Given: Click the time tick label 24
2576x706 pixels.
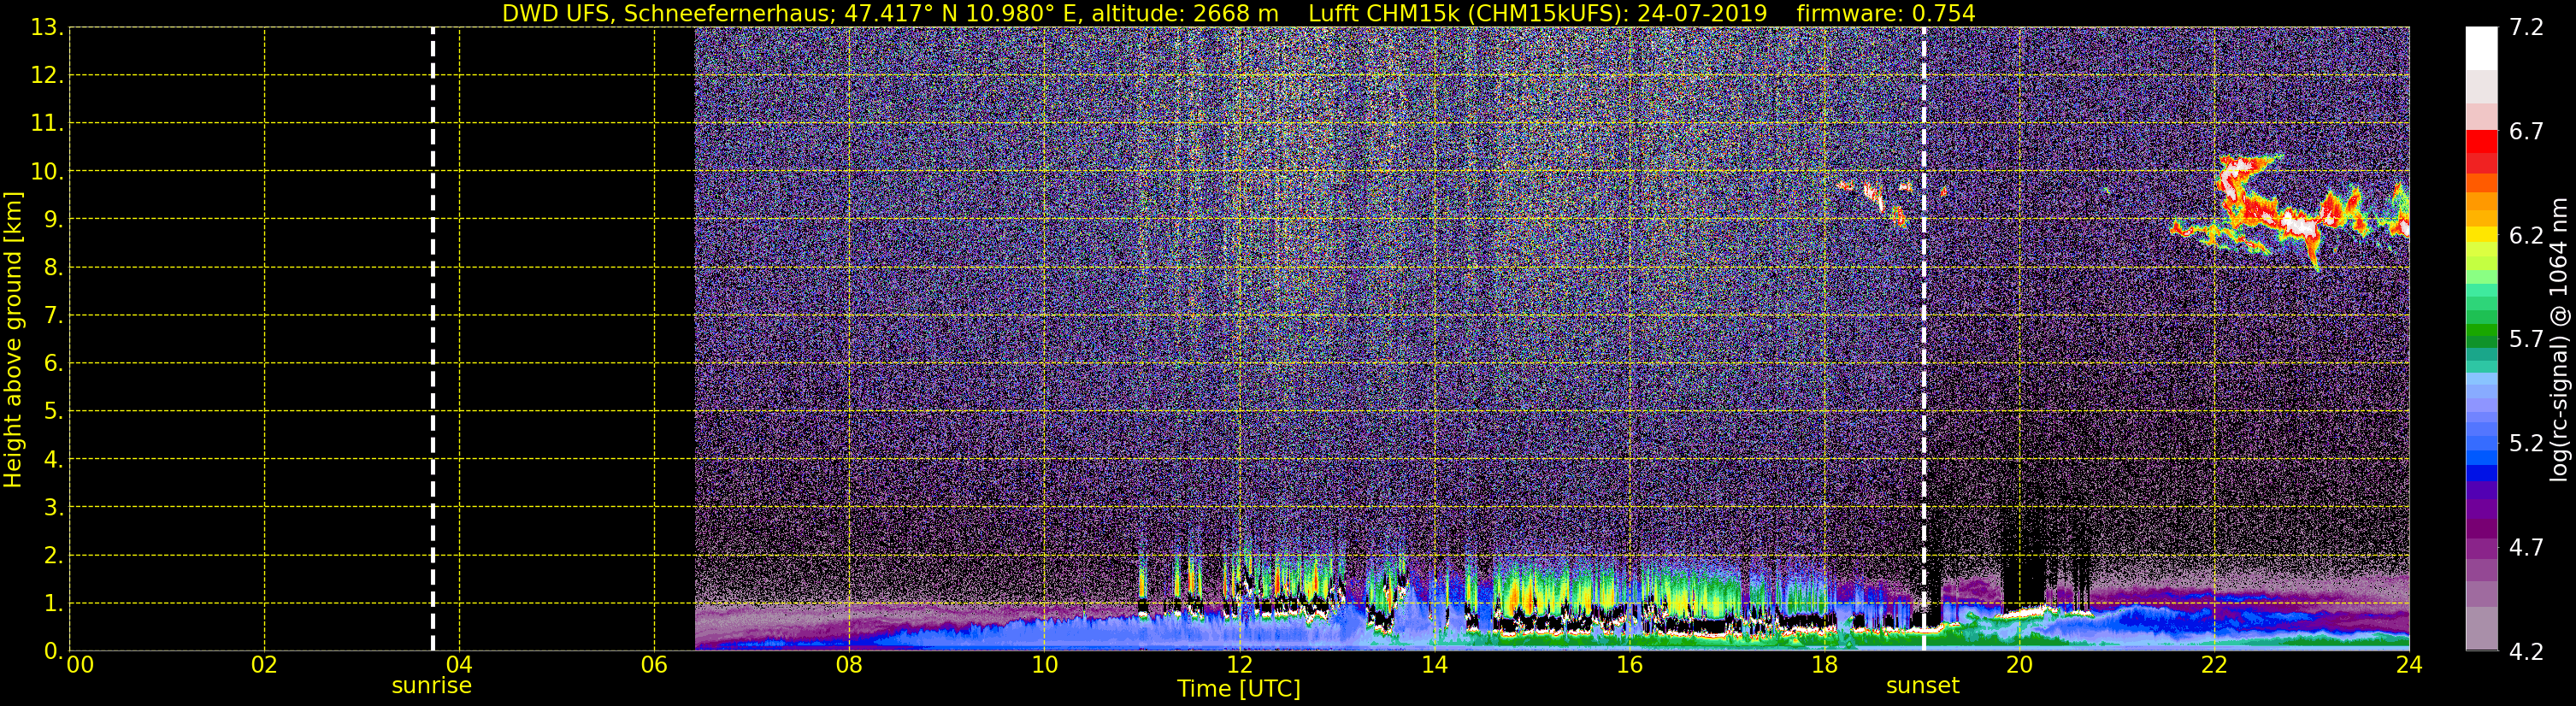Looking at the screenshot, I should pyautogui.click(x=2409, y=666).
